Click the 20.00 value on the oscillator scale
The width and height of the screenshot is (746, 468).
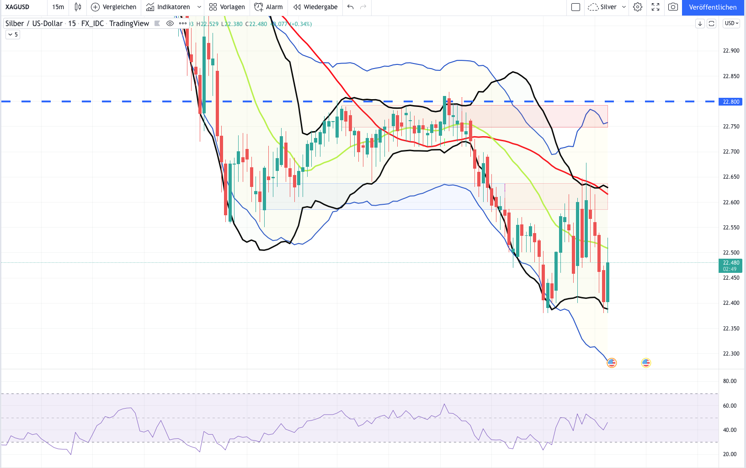(x=730, y=454)
